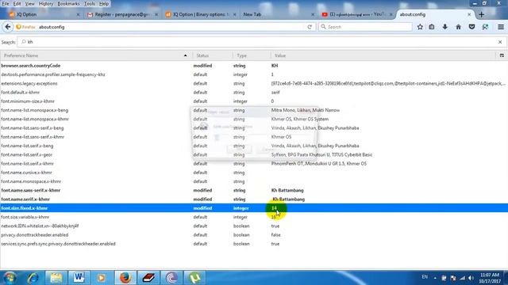Open the Help menu
The width and height of the screenshot is (508, 285).
click(x=104, y=4)
